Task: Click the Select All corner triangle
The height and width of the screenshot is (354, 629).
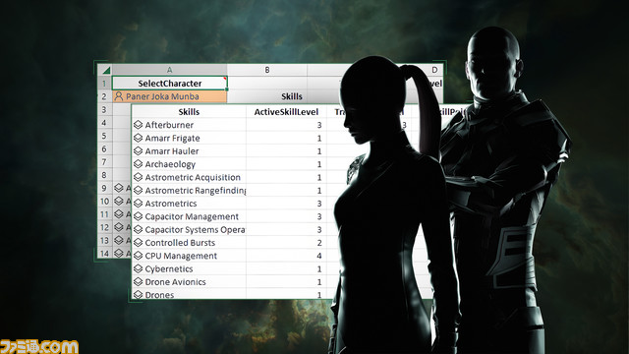Action: pyautogui.click(x=106, y=71)
